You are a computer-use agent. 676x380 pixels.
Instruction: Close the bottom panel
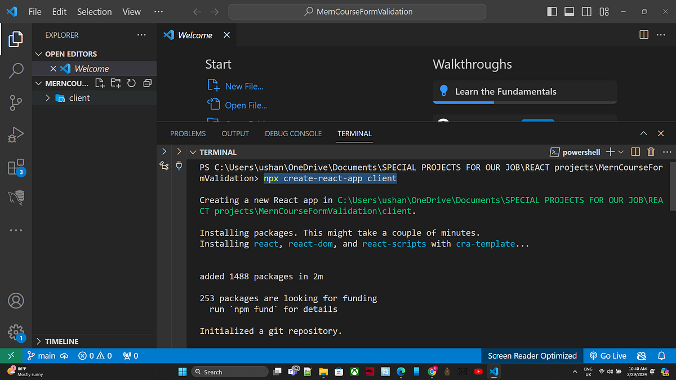tap(661, 133)
